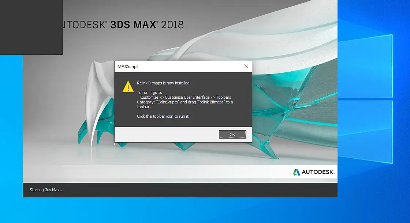Click 'Relink Bitmaps is now installed!' message
The width and height of the screenshot is (410, 223).
tap(164, 83)
